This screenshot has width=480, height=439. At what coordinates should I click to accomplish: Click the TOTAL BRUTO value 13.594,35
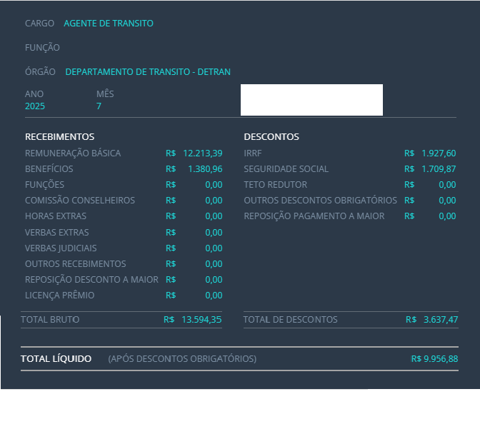pyautogui.click(x=201, y=320)
